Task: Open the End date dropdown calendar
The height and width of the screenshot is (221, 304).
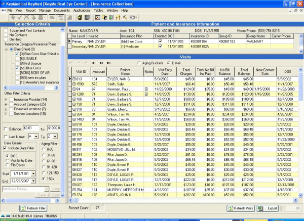Action: coord(33,181)
